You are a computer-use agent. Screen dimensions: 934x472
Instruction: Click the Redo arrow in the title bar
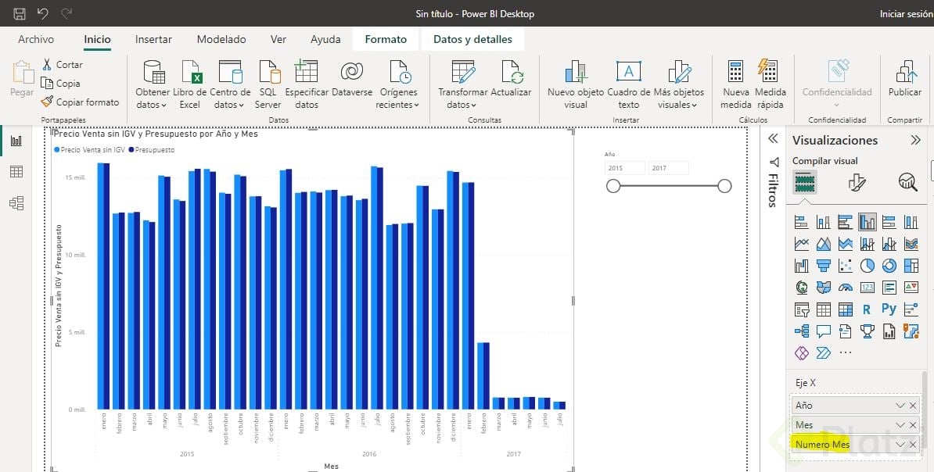[66, 13]
